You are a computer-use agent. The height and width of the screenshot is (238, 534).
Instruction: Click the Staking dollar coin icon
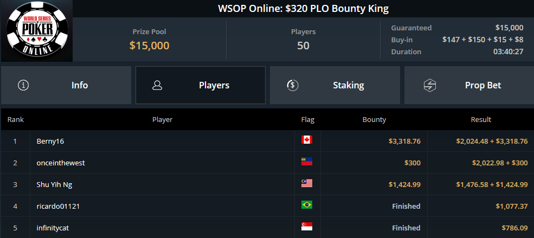(x=293, y=85)
